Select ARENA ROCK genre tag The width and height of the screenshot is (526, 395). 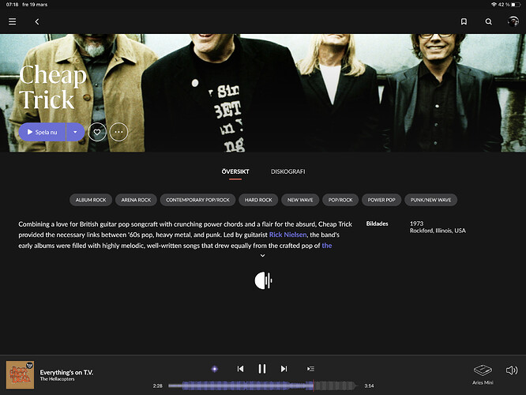point(136,200)
